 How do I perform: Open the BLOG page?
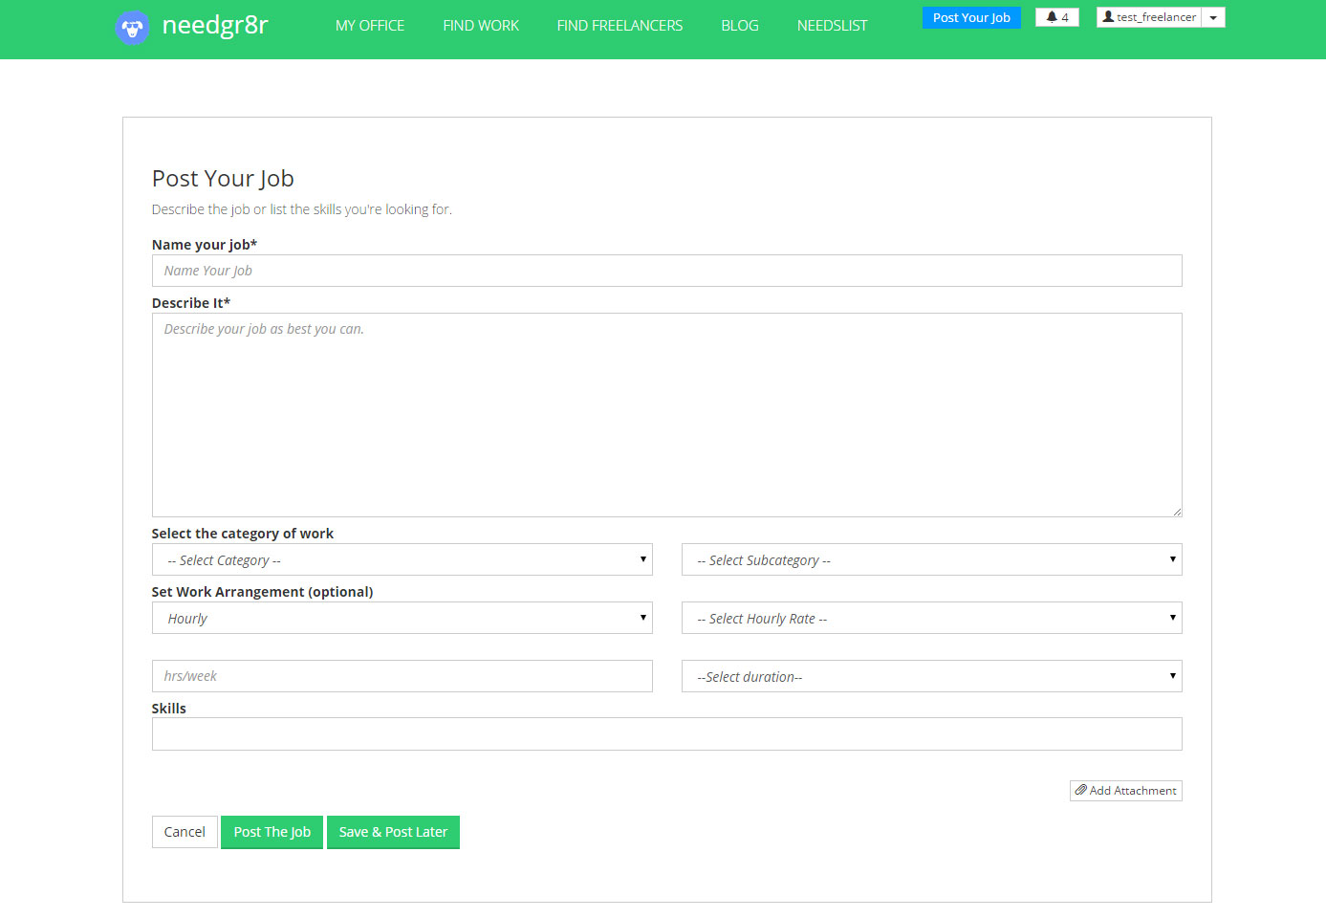point(740,26)
